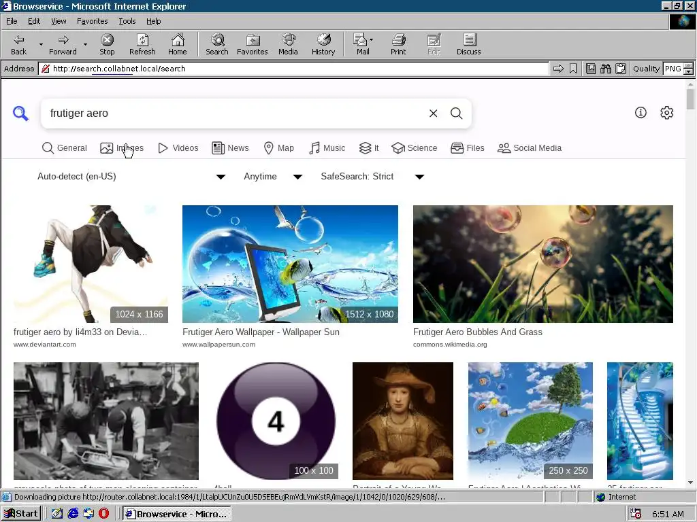Click the Go arrow beside address bar
Image resolution: width=697 pixels, height=522 pixels.
click(558, 69)
